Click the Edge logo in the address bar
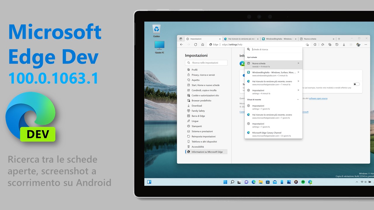This screenshot has height=210, width=374. click(x=211, y=44)
